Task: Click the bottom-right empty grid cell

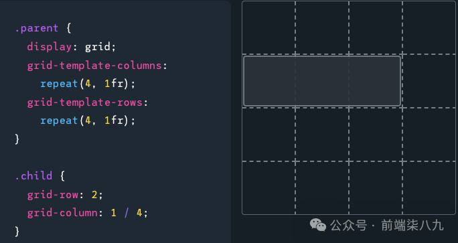Action: [429, 188]
